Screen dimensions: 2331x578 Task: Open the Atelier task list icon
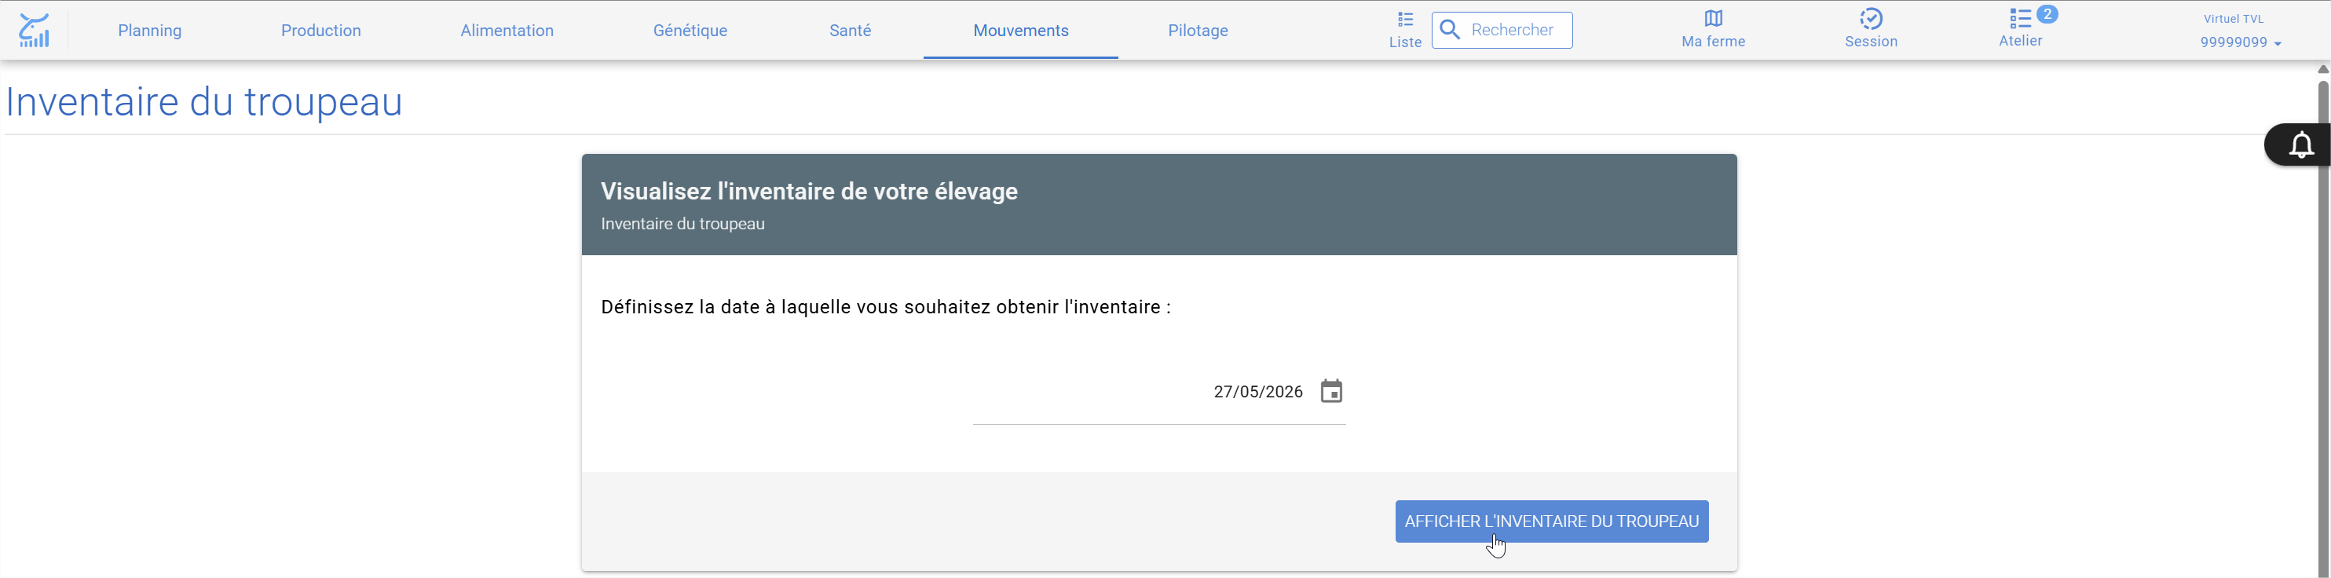(x=2020, y=18)
